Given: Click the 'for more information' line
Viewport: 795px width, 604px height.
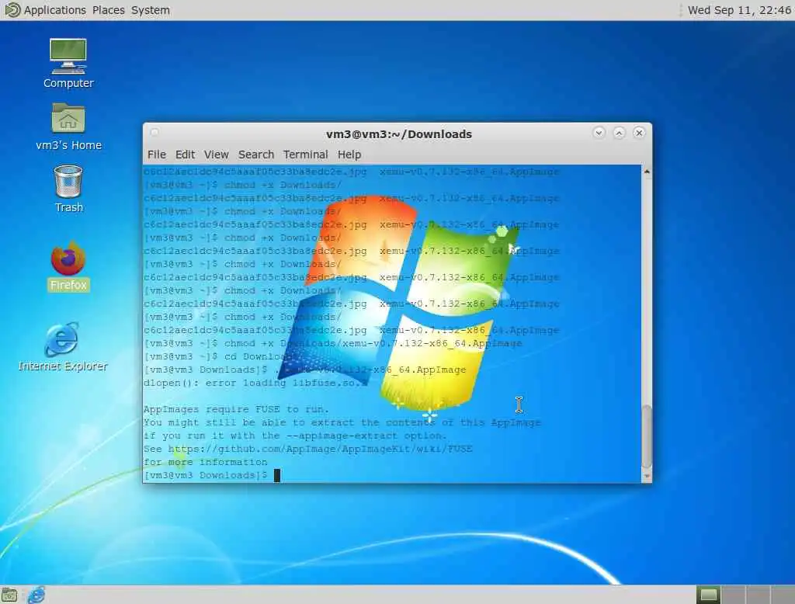Looking at the screenshot, I should tap(205, 462).
